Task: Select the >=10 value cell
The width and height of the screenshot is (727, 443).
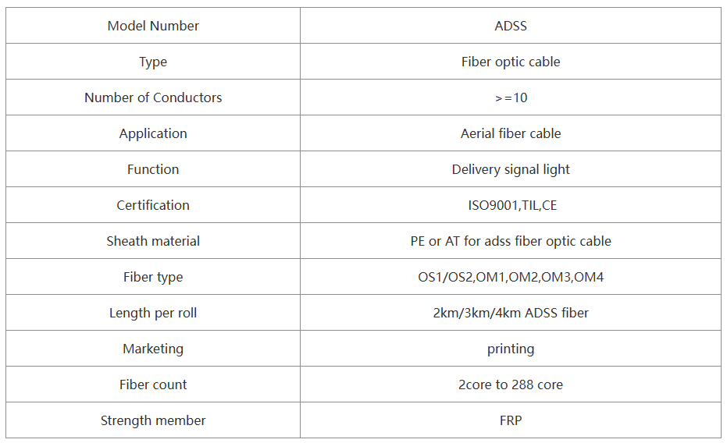Action: [511, 97]
